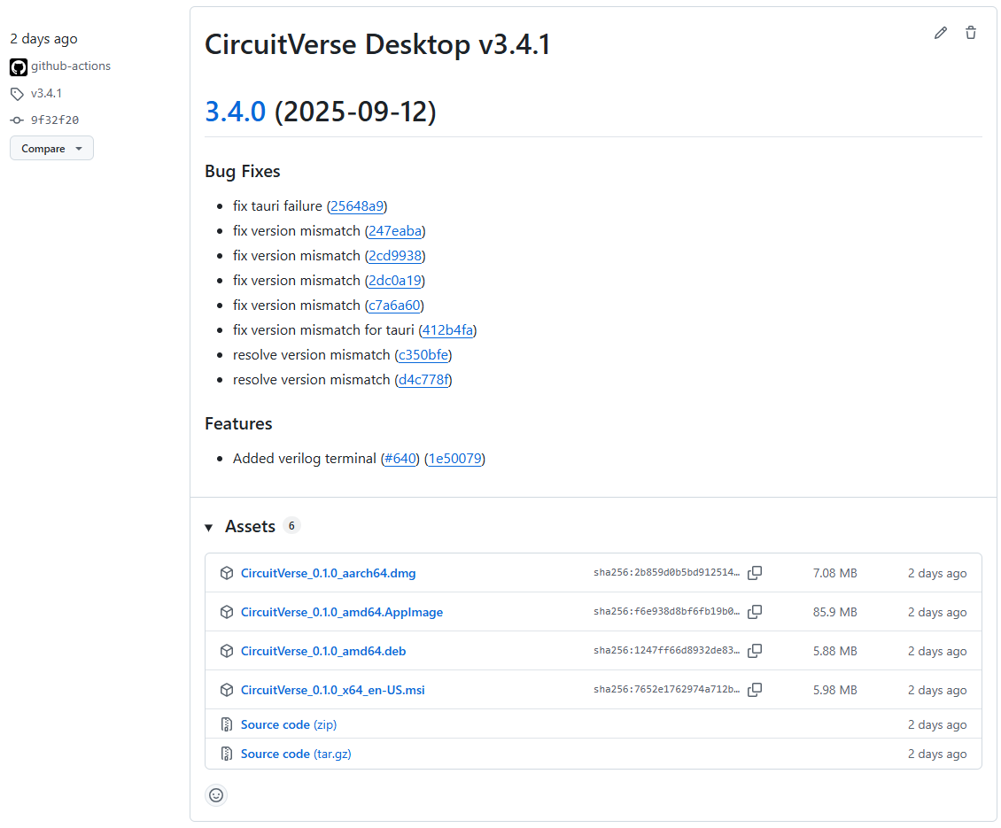The width and height of the screenshot is (1001, 828).
Task: Click the file icon beside Source code (zip)
Action: (227, 724)
